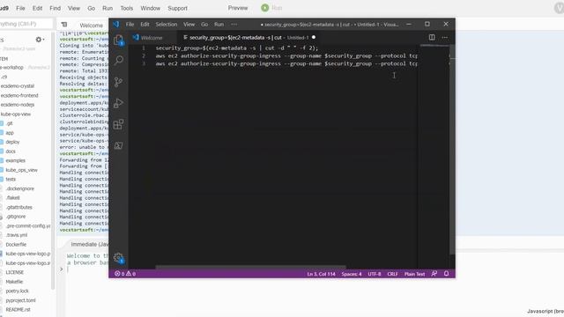
Task: Expand the docs folder in file tree
Action: (x=11, y=151)
